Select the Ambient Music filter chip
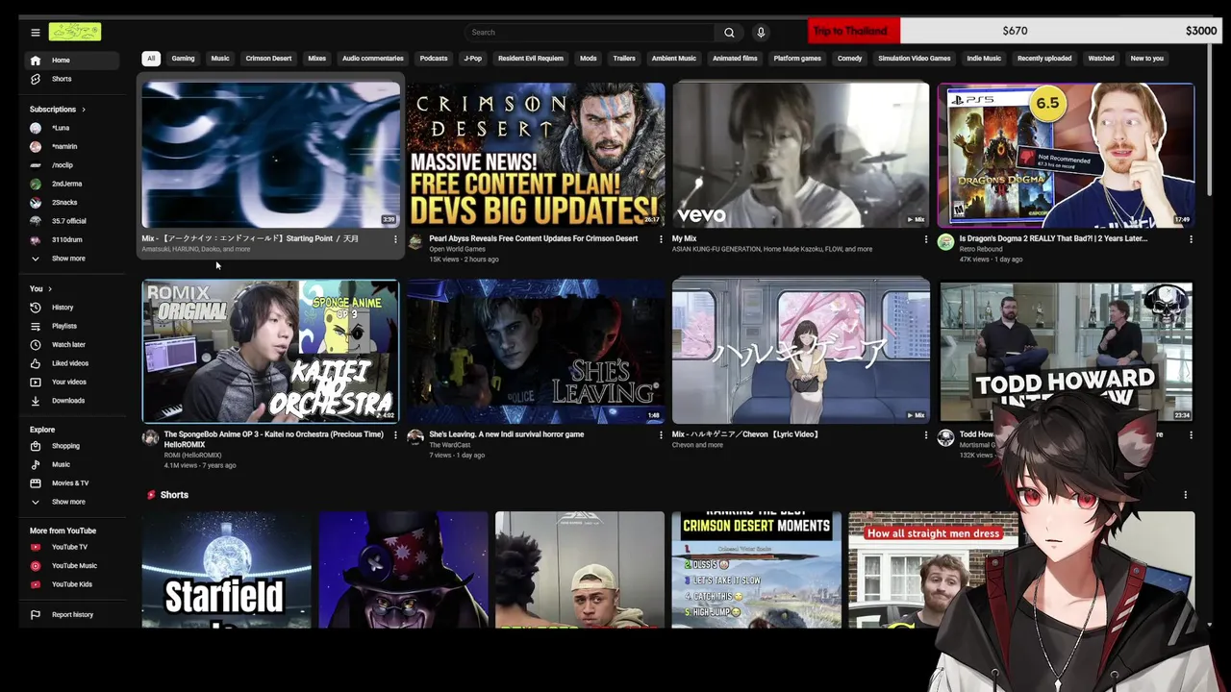 point(674,59)
